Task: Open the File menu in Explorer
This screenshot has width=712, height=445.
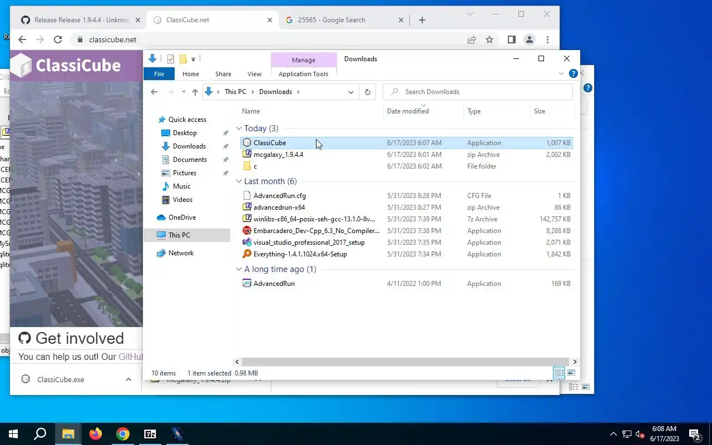Action: coord(159,74)
